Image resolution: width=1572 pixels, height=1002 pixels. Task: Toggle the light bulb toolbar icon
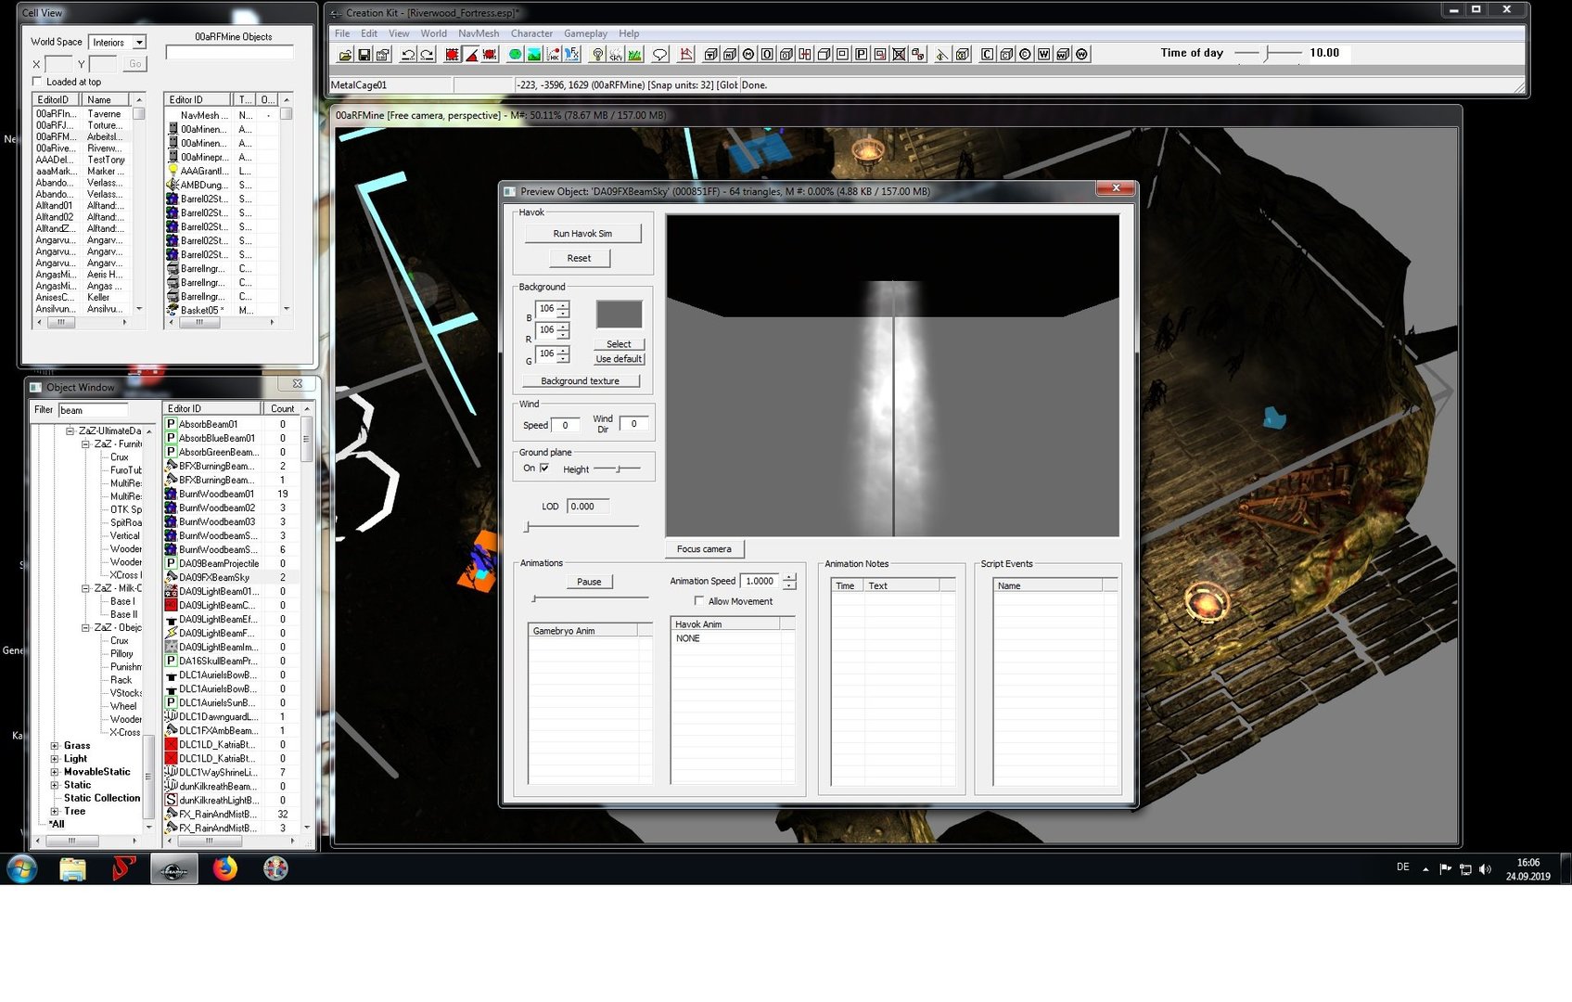click(597, 55)
